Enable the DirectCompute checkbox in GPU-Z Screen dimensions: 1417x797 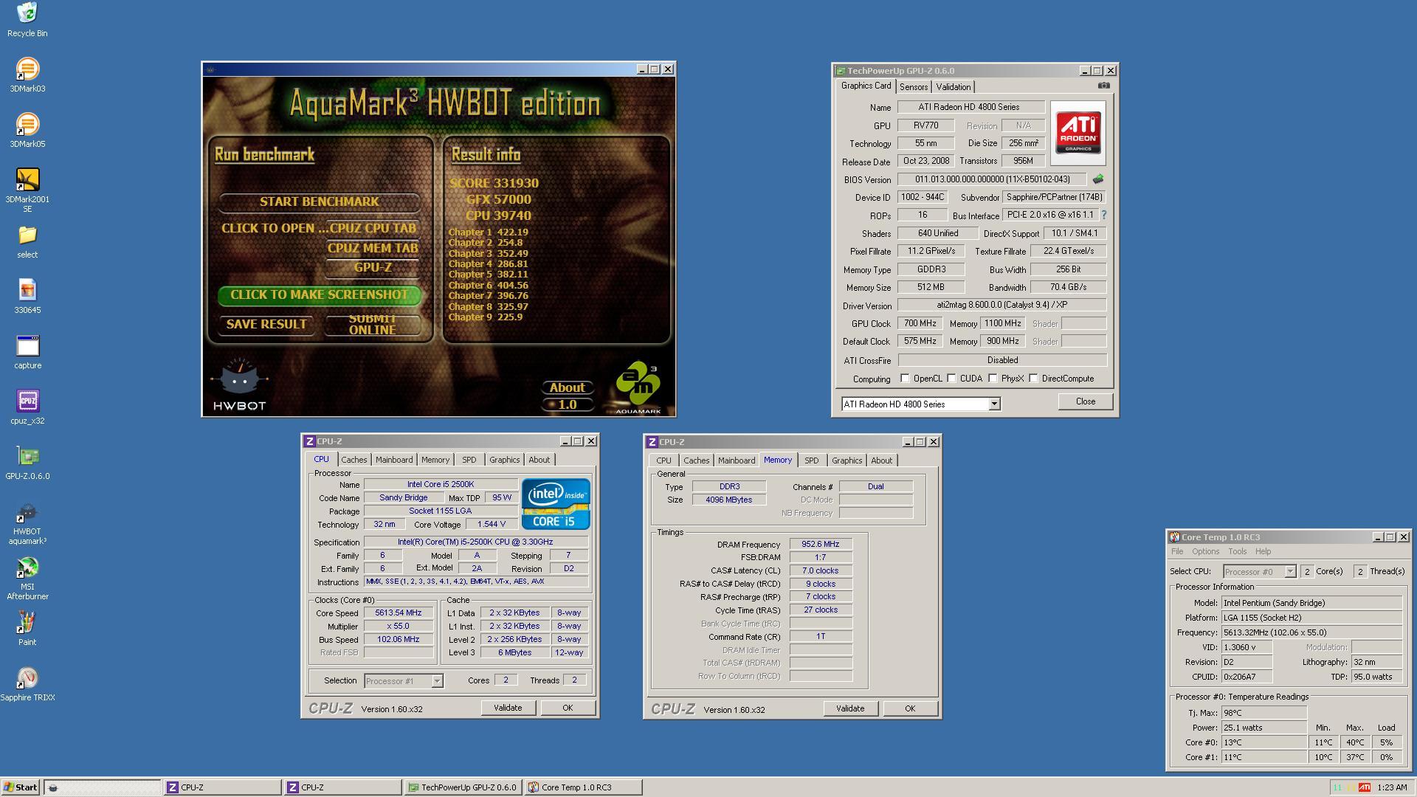pyautogui.click(x=1034, y=379)
